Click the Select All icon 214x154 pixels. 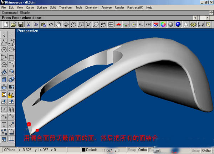(141, 24)
